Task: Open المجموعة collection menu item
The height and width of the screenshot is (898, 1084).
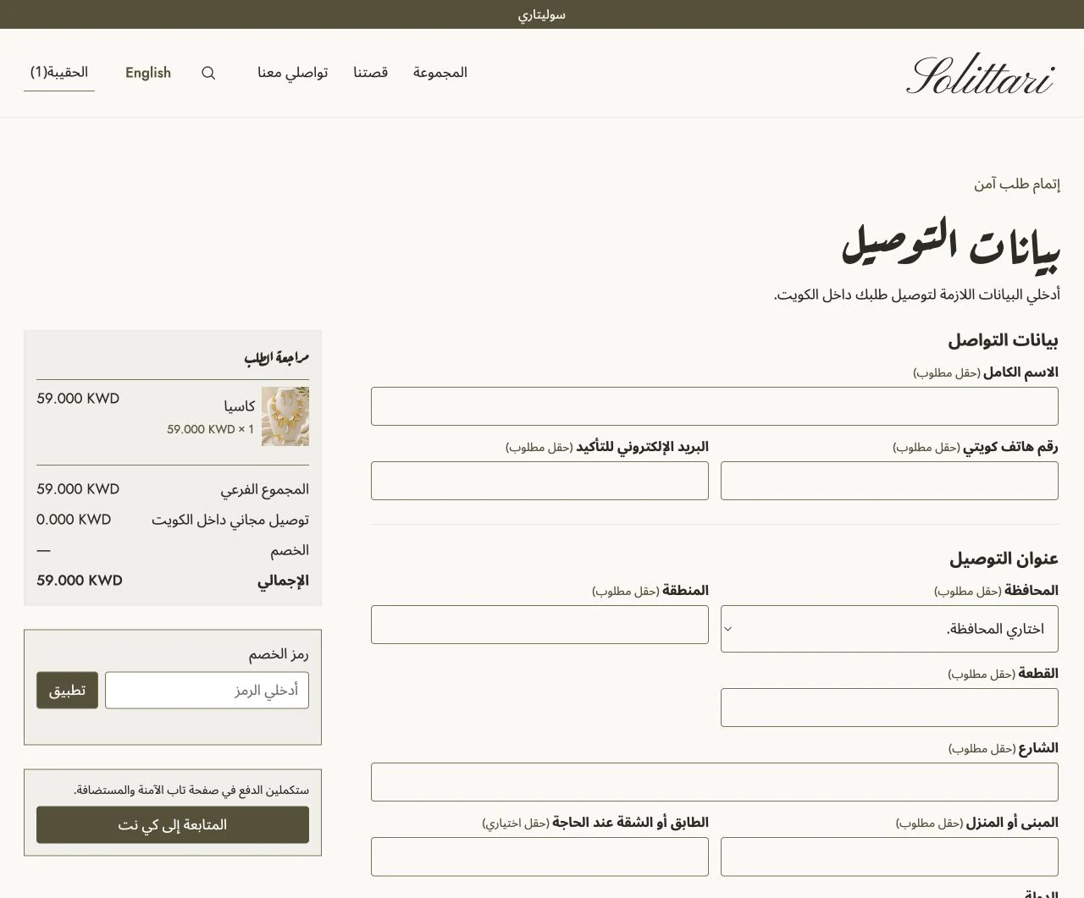Action: coord(440,73)
